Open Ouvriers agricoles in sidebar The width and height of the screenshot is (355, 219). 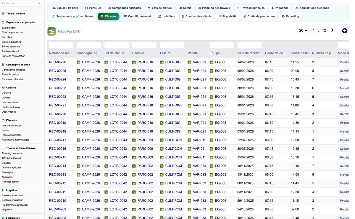pos(12,167)
